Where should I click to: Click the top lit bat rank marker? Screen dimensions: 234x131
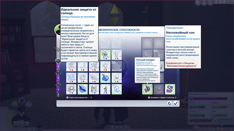(x=58, y=61)
